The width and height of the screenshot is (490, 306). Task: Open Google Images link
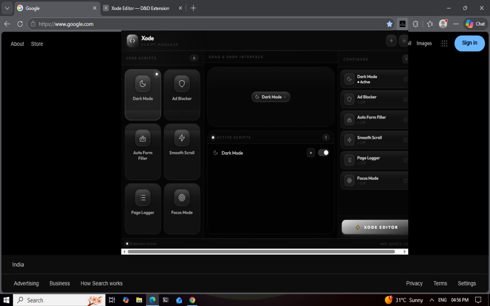tap(424, 43)
